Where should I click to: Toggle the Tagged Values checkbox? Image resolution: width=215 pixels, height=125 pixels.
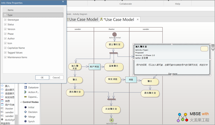click(x=5, y=53)
